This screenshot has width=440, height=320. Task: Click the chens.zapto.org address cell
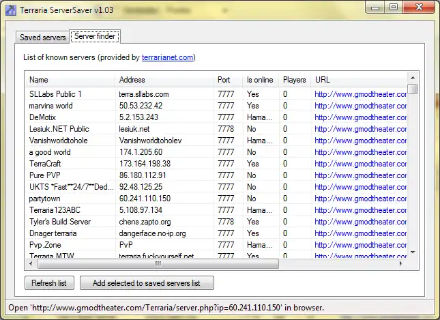coord(145,222)
